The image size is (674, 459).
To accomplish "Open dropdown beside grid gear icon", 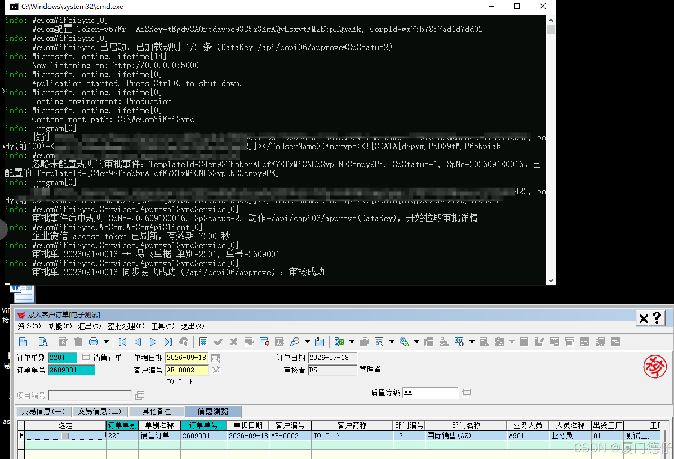I will click(472, 342).
